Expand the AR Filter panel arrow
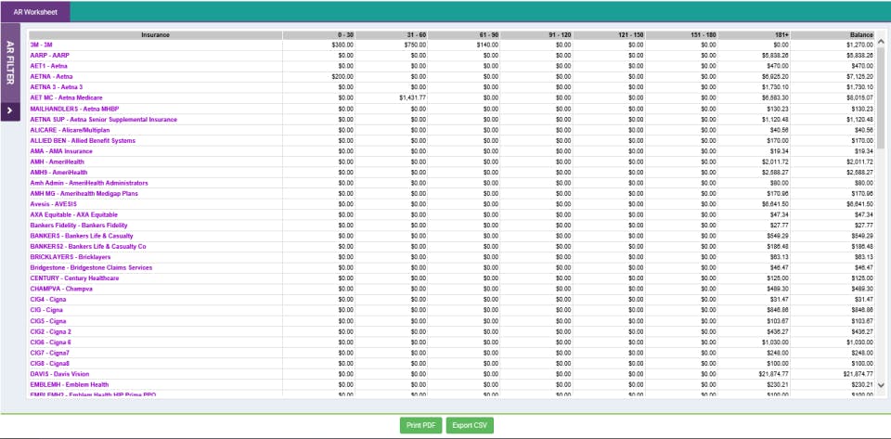Image resolution: width=891 pixels, height=439 pixels. pos(10,111)
